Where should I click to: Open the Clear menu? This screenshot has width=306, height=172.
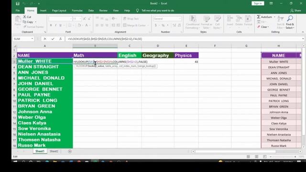click(263, 27)
